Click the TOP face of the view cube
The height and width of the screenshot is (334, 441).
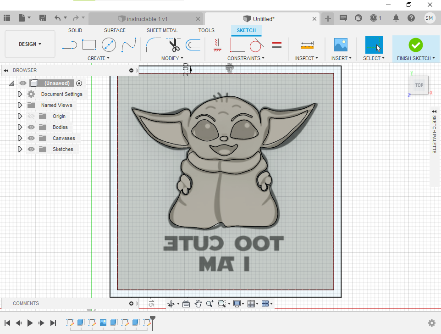coord(419,85)
